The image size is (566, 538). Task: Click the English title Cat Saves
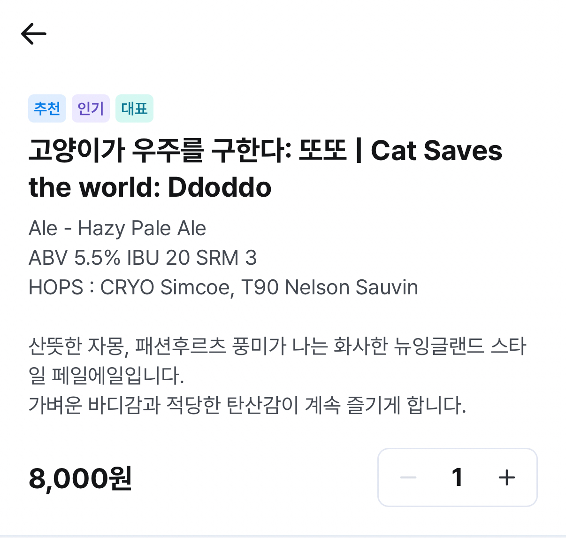[436, 151]
